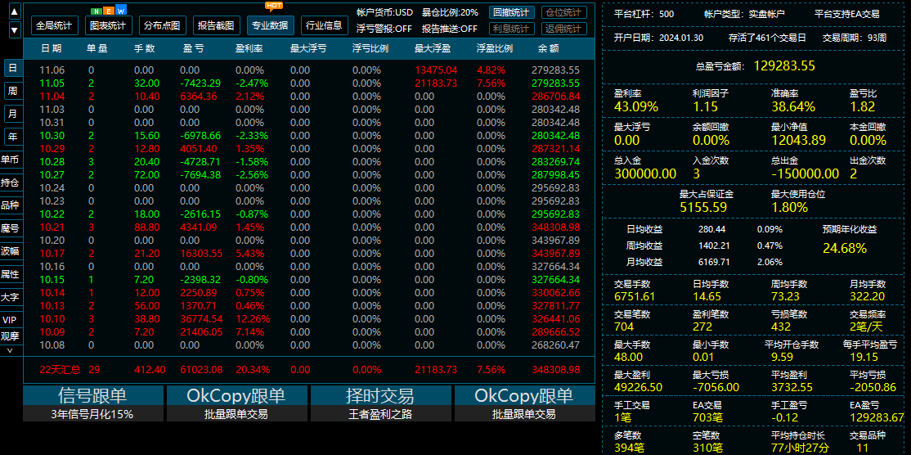This screenshot has height=455, width=911.
Task: Click the 最大浮亏 column header
Action: tap(308, 49)
